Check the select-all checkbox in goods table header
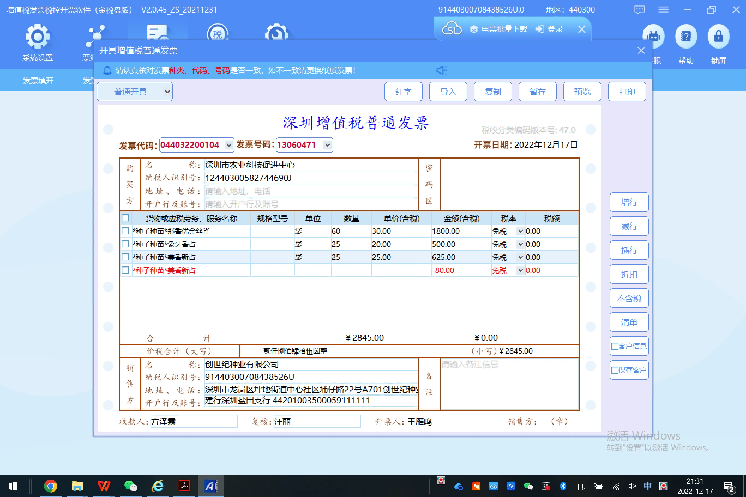Image resolution: width=746 pixels, height=497 pixels. [x=125, y=218]
